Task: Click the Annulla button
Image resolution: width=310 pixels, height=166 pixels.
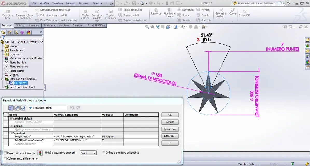Action: [170, 122]
